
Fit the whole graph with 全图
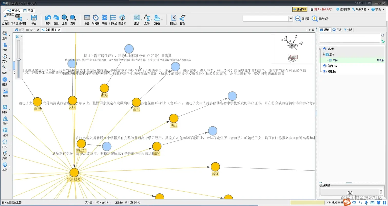coord(65,20)
